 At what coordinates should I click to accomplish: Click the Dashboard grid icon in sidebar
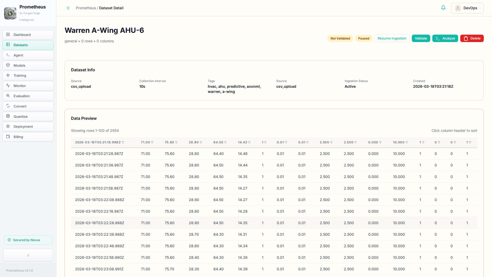point(8,35)
